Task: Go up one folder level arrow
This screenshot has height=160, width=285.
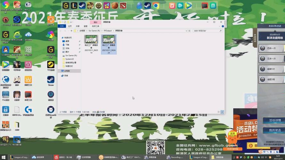Action: [x=71, y=31]
